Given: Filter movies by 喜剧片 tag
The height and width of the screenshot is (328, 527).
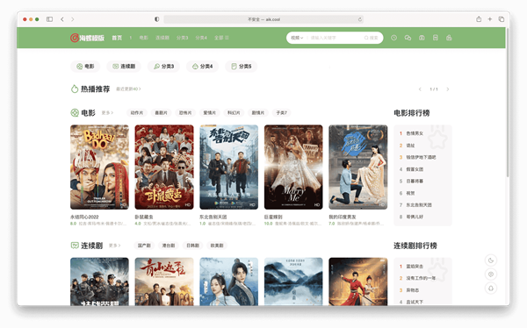Looking at the screenshot, I should click(x=161, y=113).
